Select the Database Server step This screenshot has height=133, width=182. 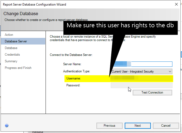coord(23,41)
